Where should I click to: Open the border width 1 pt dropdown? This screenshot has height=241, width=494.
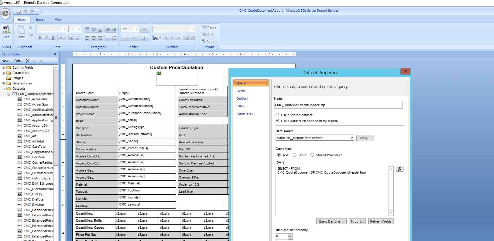coord(136,29)
